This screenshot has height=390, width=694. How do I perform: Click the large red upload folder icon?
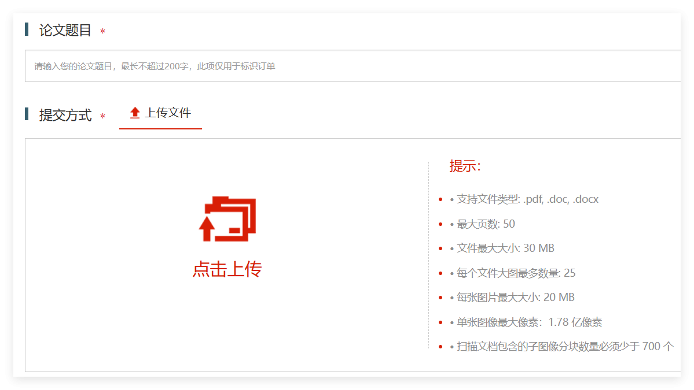(x=227, y=219)
